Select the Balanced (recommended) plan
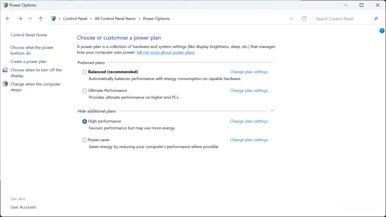The image size is (386, 217). (84, 72)
